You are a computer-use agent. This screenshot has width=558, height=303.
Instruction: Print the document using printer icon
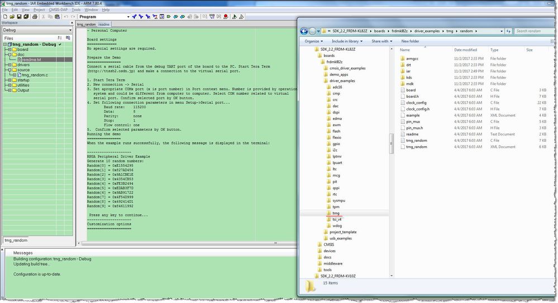[35, 17]
